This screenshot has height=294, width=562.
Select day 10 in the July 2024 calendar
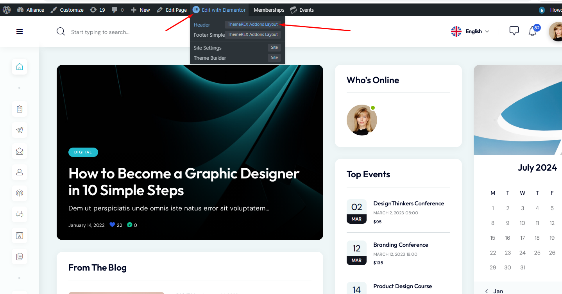coord(523,223)
